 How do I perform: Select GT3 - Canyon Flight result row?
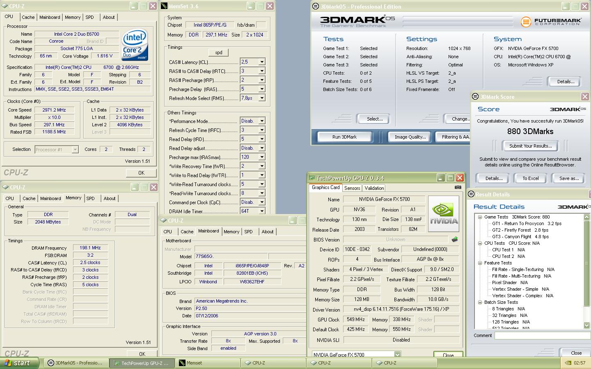pyautogui.click(x=520, y=237)
